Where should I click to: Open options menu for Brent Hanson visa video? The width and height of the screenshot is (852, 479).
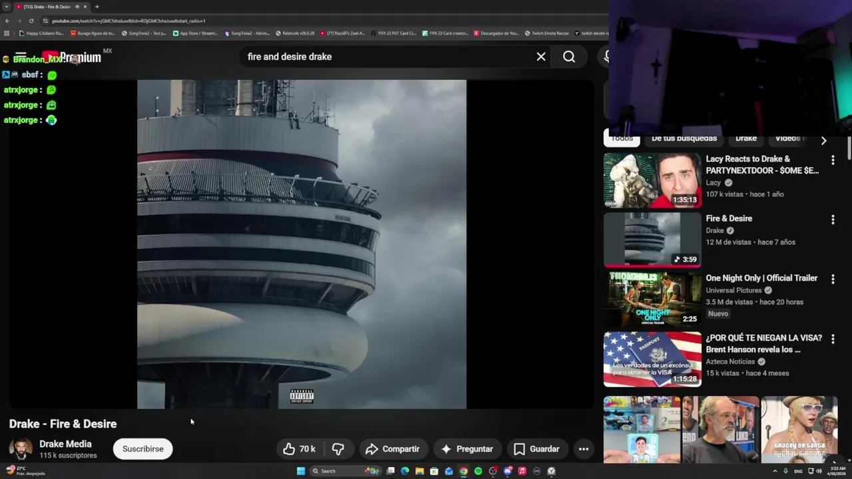(x=833, y=339)
